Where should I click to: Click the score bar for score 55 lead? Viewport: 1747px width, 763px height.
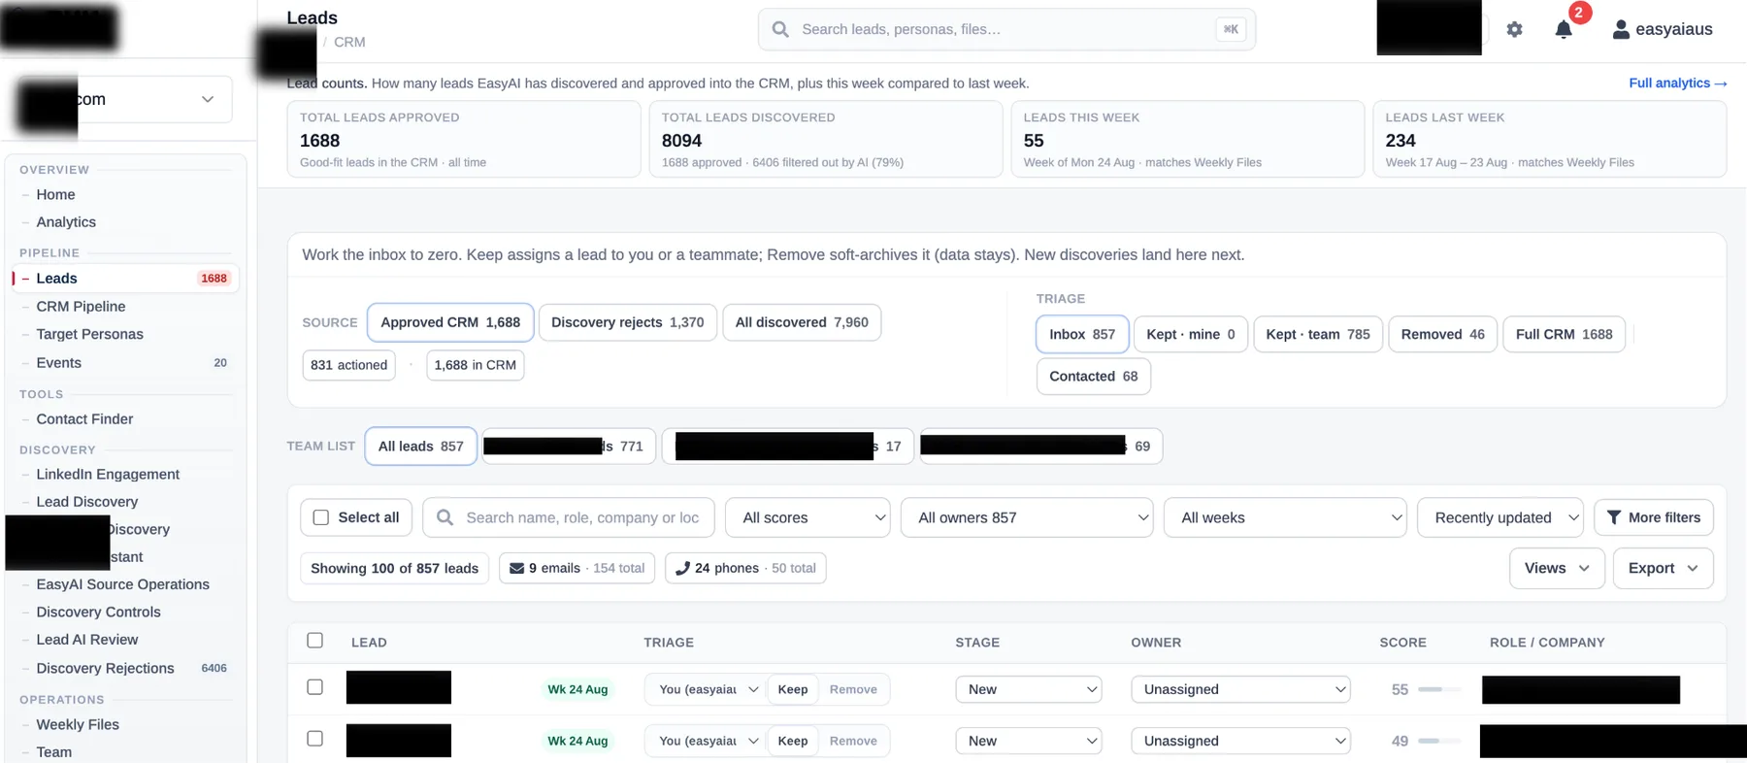tap(1439, 689)
